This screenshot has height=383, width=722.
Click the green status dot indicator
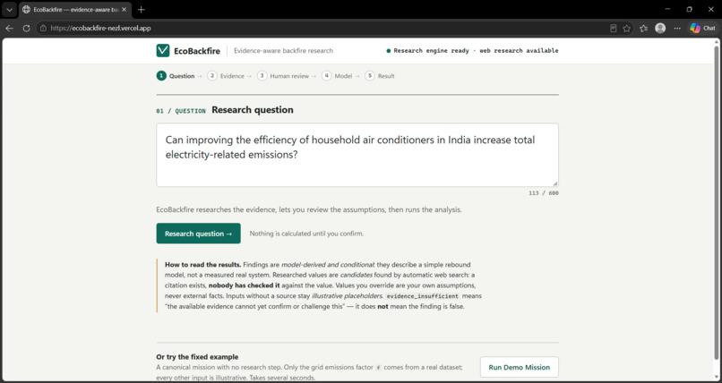(389, 51)
